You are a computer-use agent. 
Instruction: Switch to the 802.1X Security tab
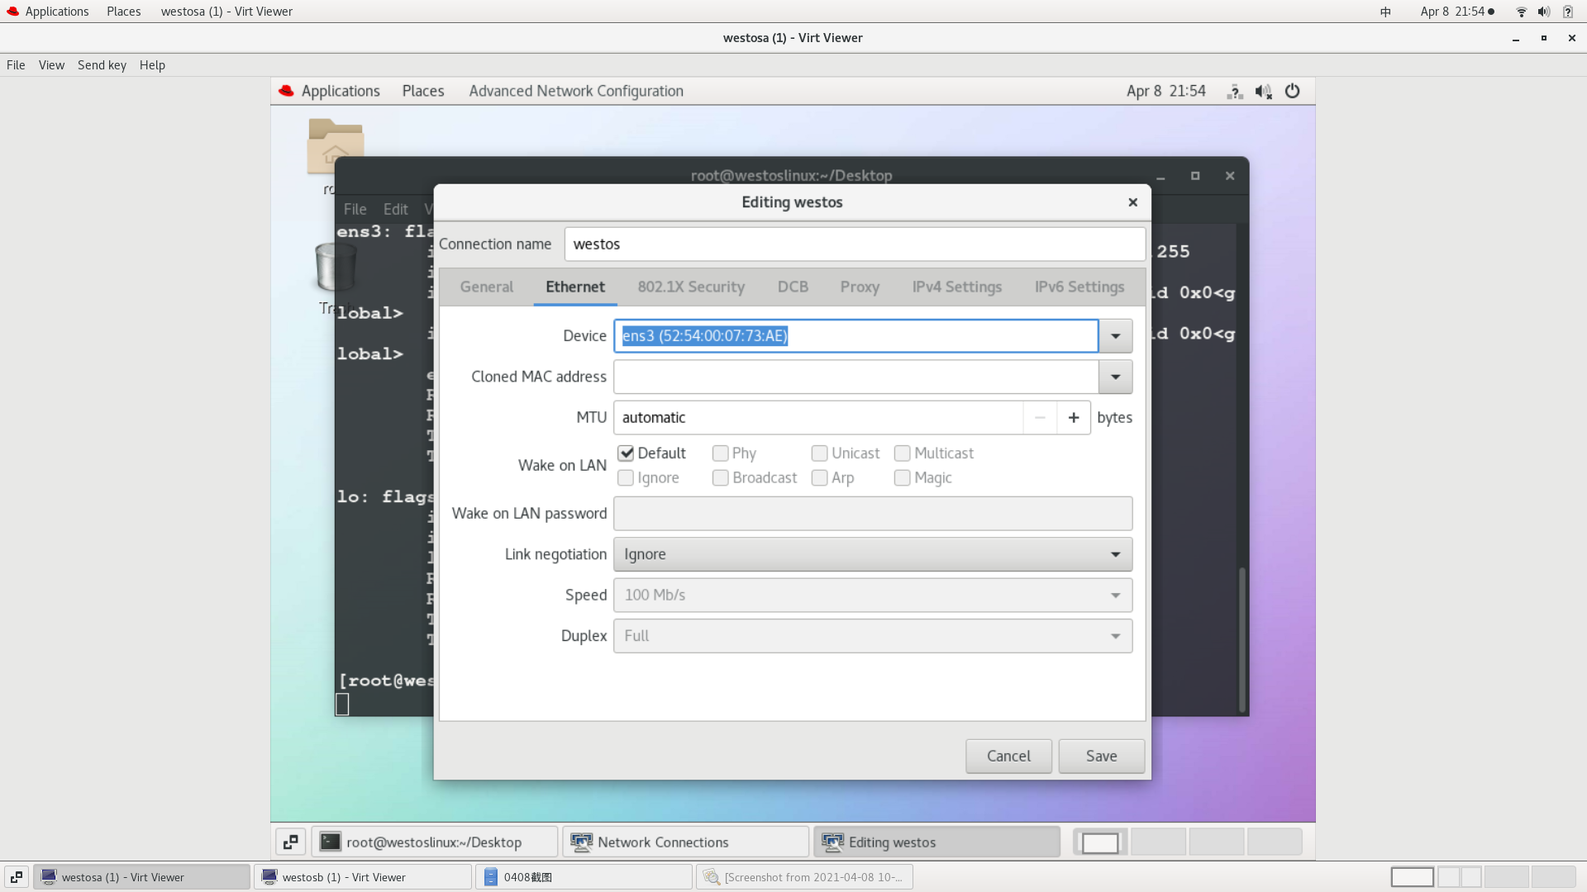tap(691, 287)
